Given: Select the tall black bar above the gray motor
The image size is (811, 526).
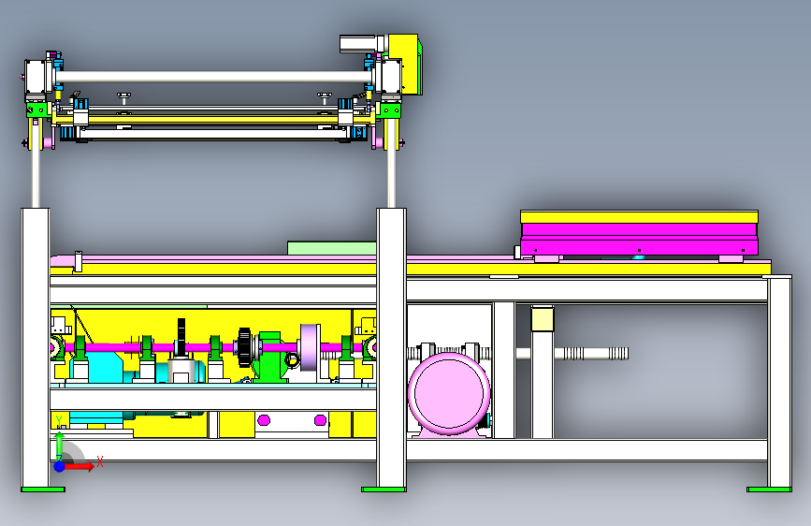Looking at the screenshot, I should point(181,337).
